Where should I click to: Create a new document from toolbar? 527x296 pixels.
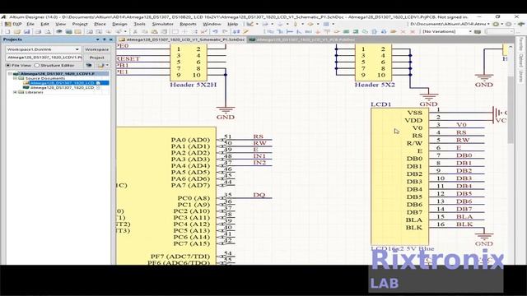click(x=7, y=31)
